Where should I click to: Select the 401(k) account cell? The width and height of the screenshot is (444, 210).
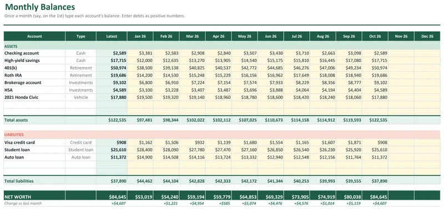pyautogui.click(x=34, y=68)
